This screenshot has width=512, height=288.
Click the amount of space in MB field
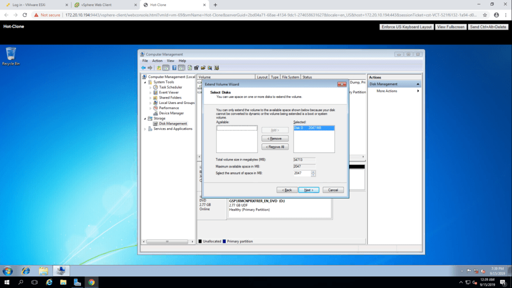pos(301,173)
